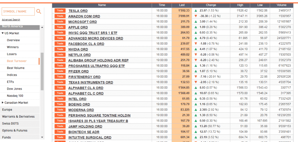This screenshot has height=142, width=298.
Task: Click Trade button for MICROSOFT ORD
Action: coord(60,22)
